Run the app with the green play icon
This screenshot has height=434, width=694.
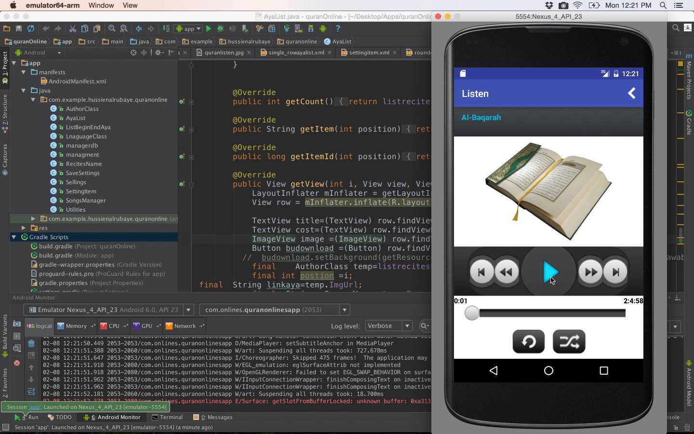tap(209, 29)
